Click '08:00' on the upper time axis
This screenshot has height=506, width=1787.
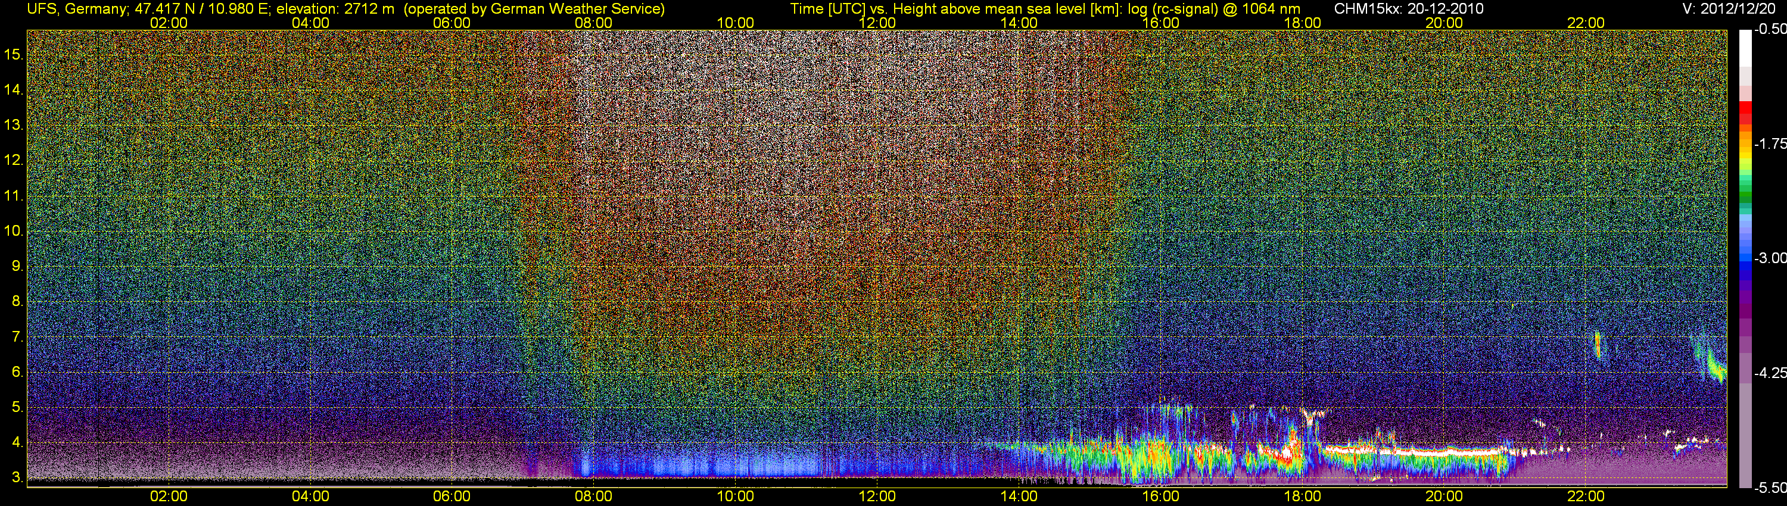pos(594,23)
